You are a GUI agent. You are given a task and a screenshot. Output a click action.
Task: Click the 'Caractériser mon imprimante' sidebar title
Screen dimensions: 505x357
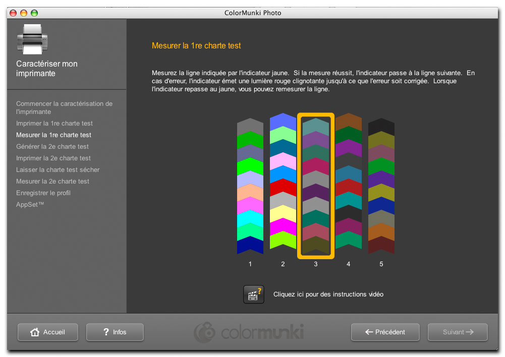(x=47, y=69)
